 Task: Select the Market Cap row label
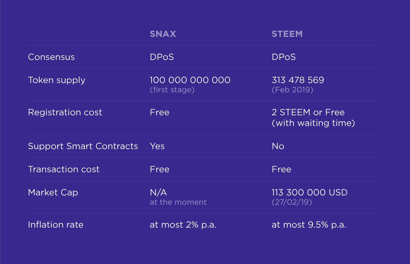[53, 193]
